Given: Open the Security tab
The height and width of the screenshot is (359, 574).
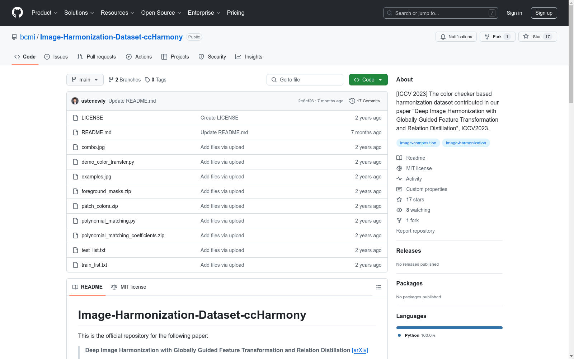Looking at the screenshot, I should coord(212,57).
